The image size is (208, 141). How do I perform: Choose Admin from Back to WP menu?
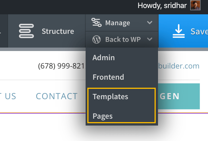(104, 58)
